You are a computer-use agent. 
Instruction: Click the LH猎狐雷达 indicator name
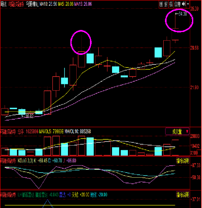[26, 195]
